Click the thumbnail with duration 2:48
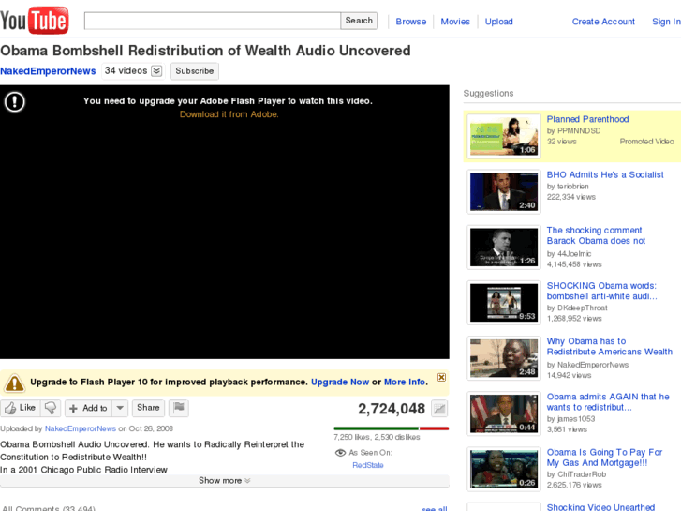The image size is (681, 511). (504, 358)
